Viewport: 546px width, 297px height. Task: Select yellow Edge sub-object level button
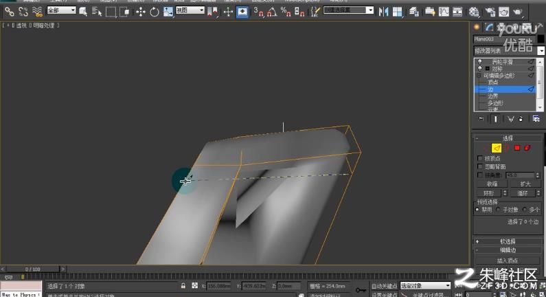pyautogui.click(x=497, y=148)
